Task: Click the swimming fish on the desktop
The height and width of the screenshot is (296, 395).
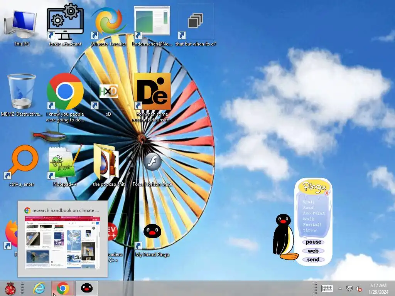Action: tap(49, 136)
